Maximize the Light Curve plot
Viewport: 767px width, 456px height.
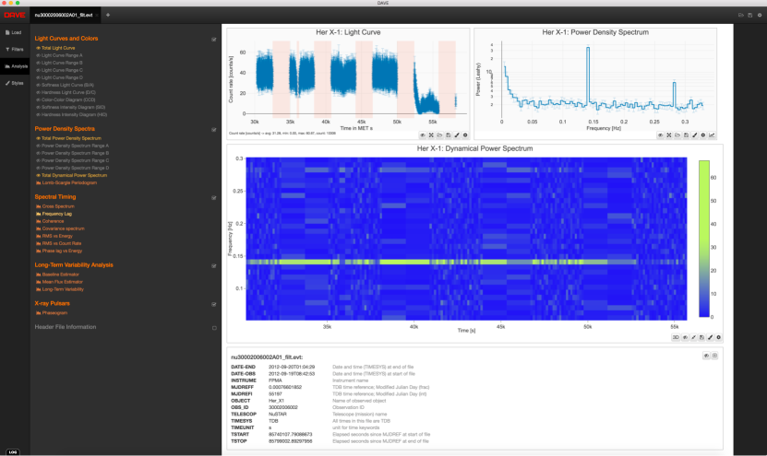tap(431, 135)
